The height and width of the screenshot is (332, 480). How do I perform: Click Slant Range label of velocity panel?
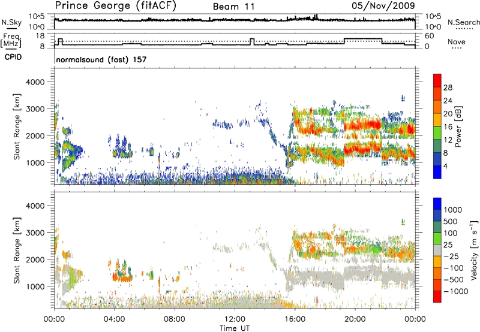pos(17,250)
